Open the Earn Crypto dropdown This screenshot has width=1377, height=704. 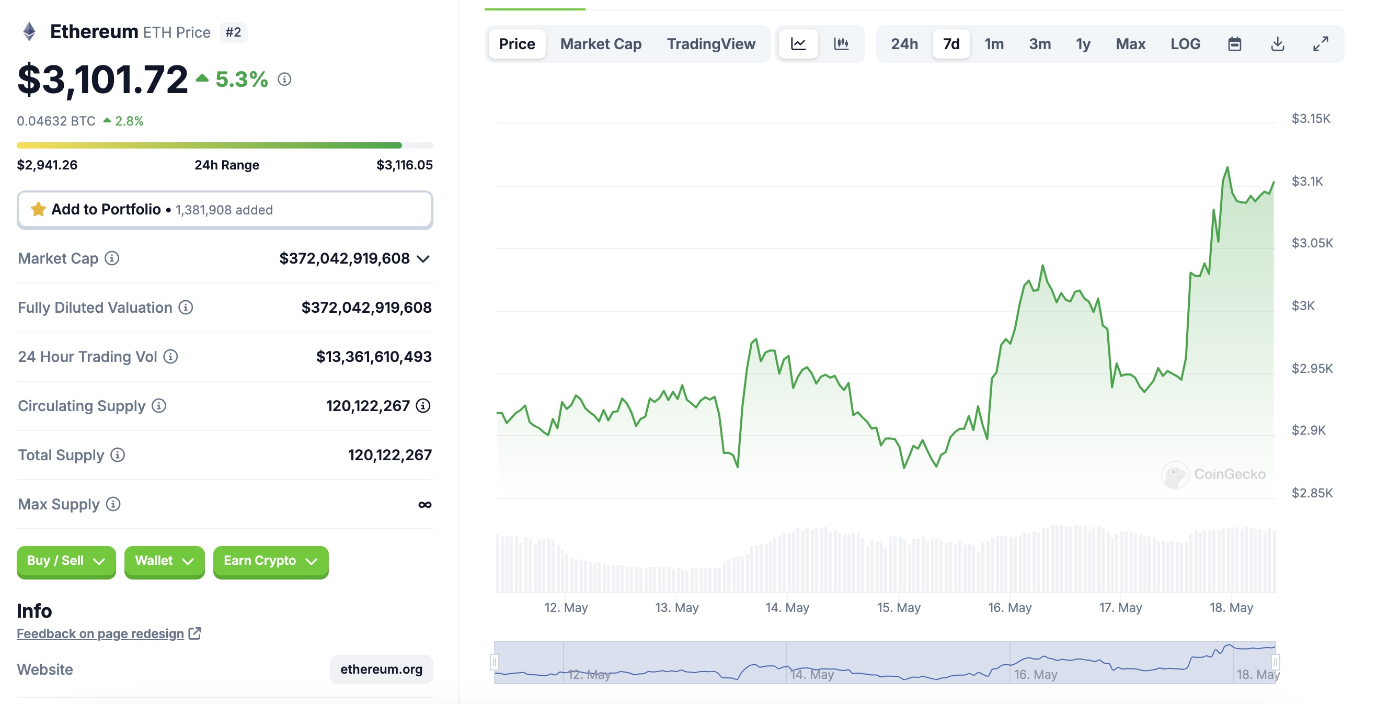point(270,561)
